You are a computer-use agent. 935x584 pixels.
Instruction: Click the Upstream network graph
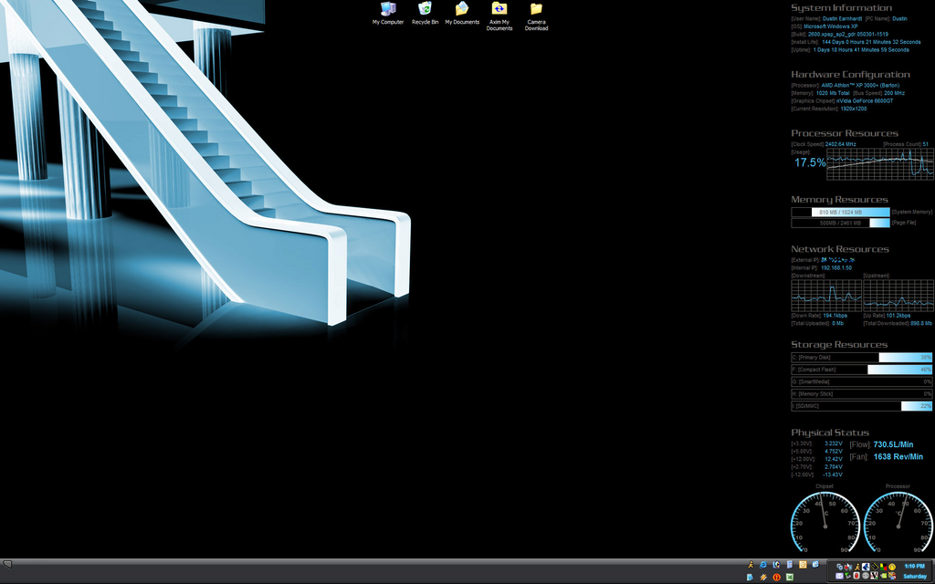coord(898,295)
